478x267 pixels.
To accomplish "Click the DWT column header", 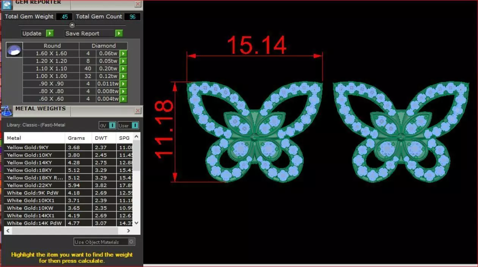I will click(x=104, y=138).
